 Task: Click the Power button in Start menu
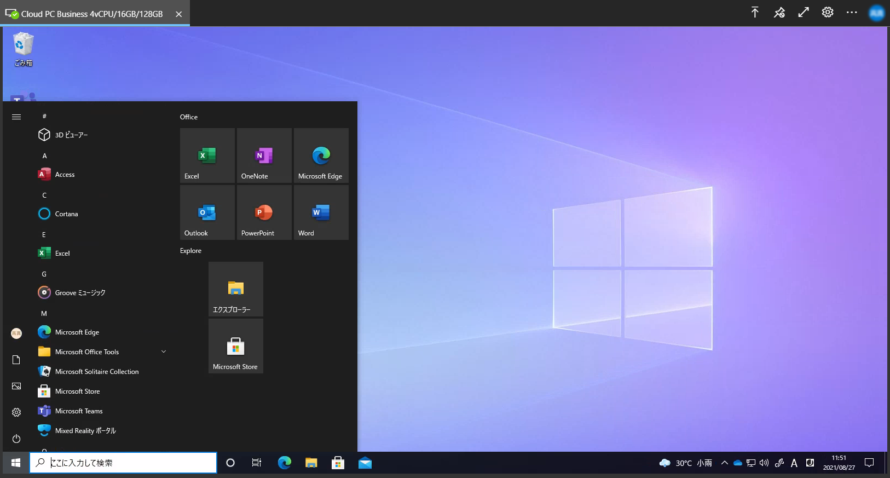16,439
